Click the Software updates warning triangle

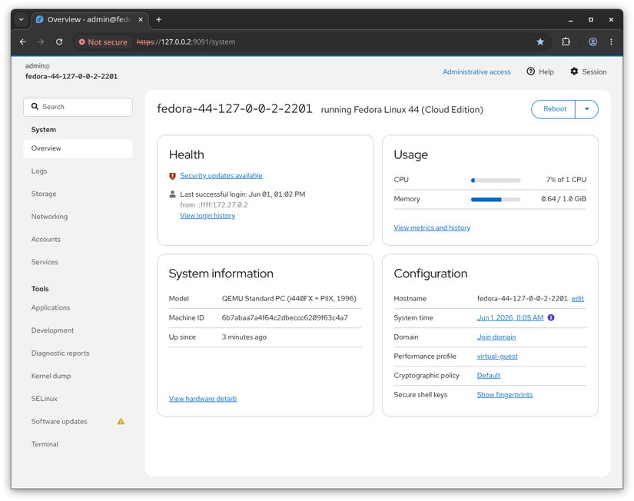pyautogui.click(x=121, y=421)
